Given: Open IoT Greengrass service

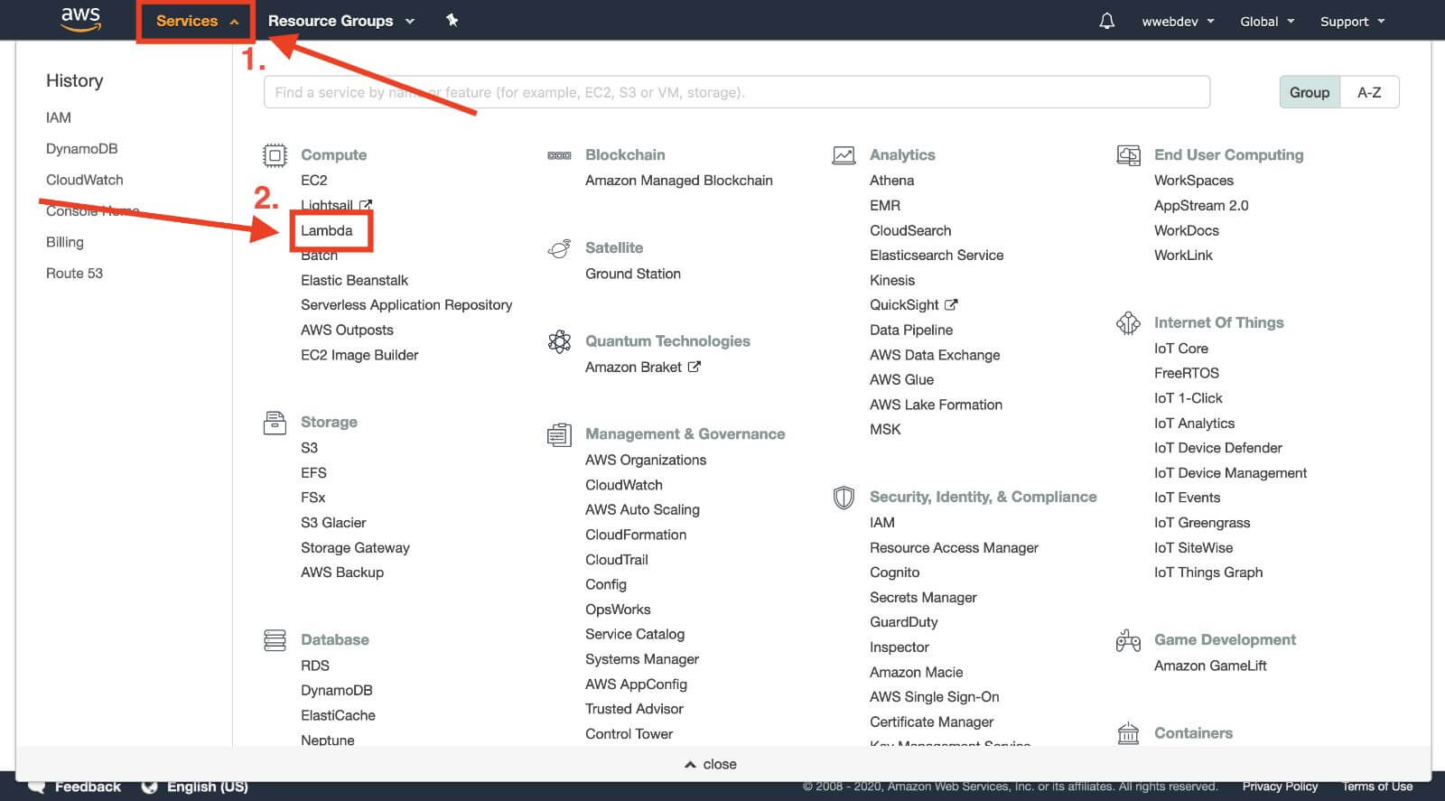Looking at the screenshot, I should coord(1202,523).
